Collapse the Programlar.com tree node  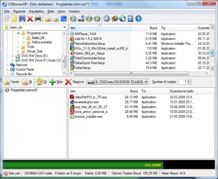click(x=18, y=33)
